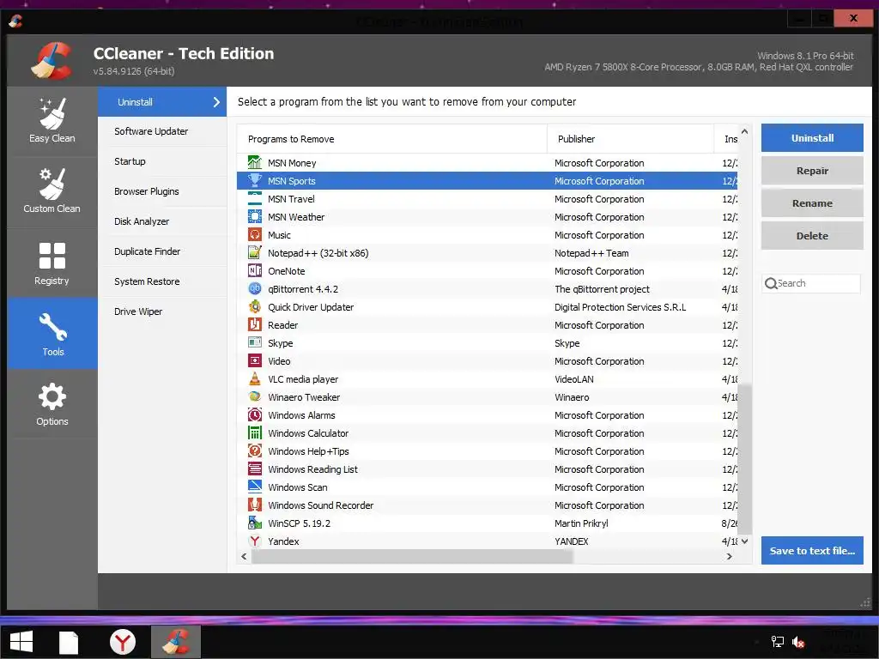Click the Repair button
Image resolution: width=879 pixels, height=659 pixels.
click(812, 171)
